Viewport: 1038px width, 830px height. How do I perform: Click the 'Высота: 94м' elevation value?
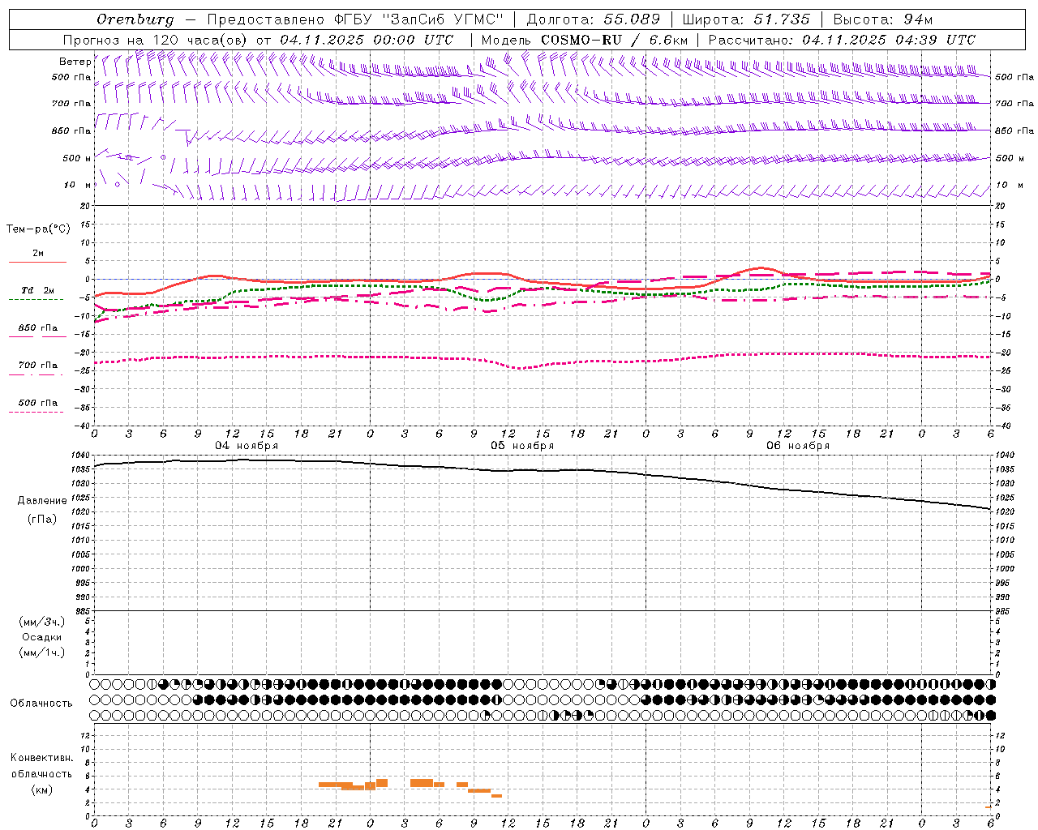click(883, 19)
